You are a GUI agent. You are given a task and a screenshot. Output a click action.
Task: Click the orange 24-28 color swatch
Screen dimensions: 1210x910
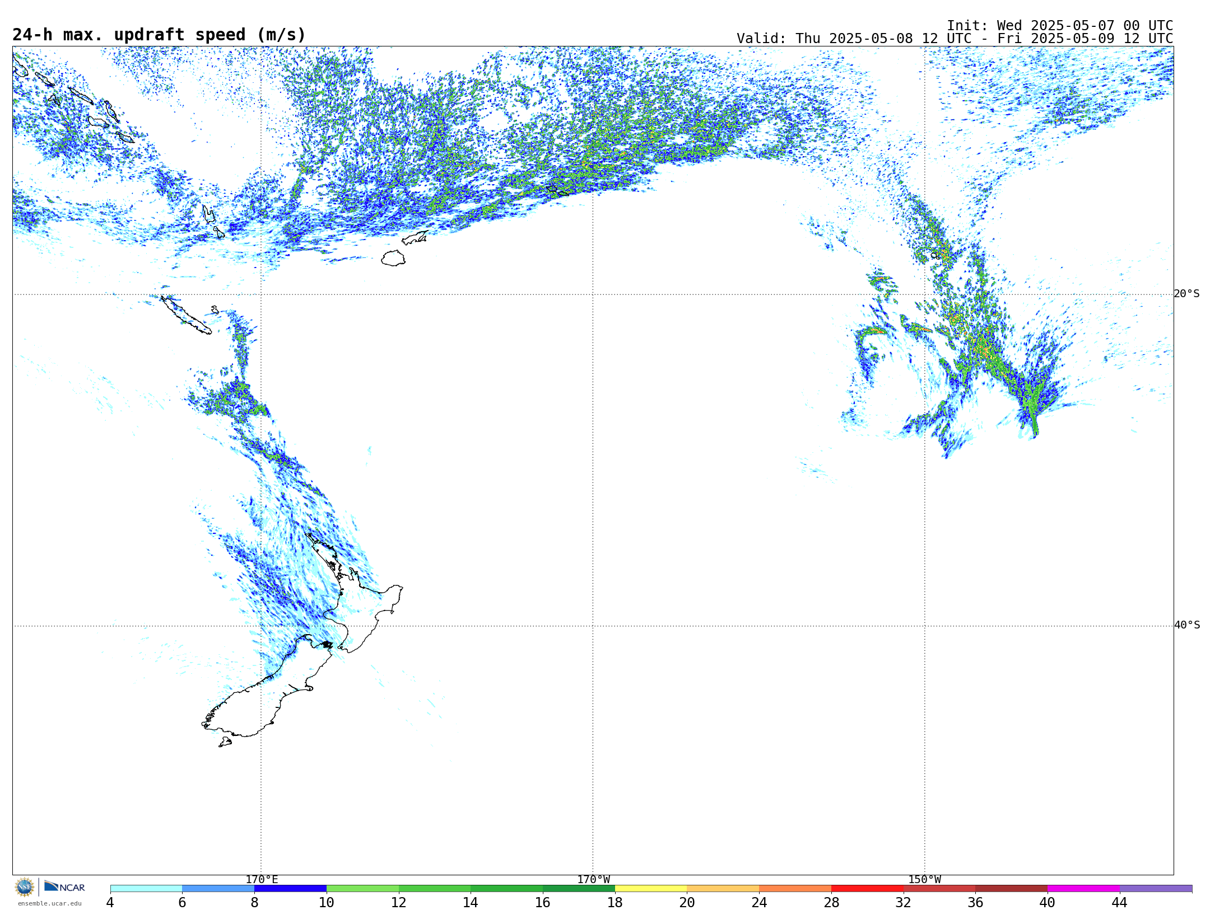point(795,889)
